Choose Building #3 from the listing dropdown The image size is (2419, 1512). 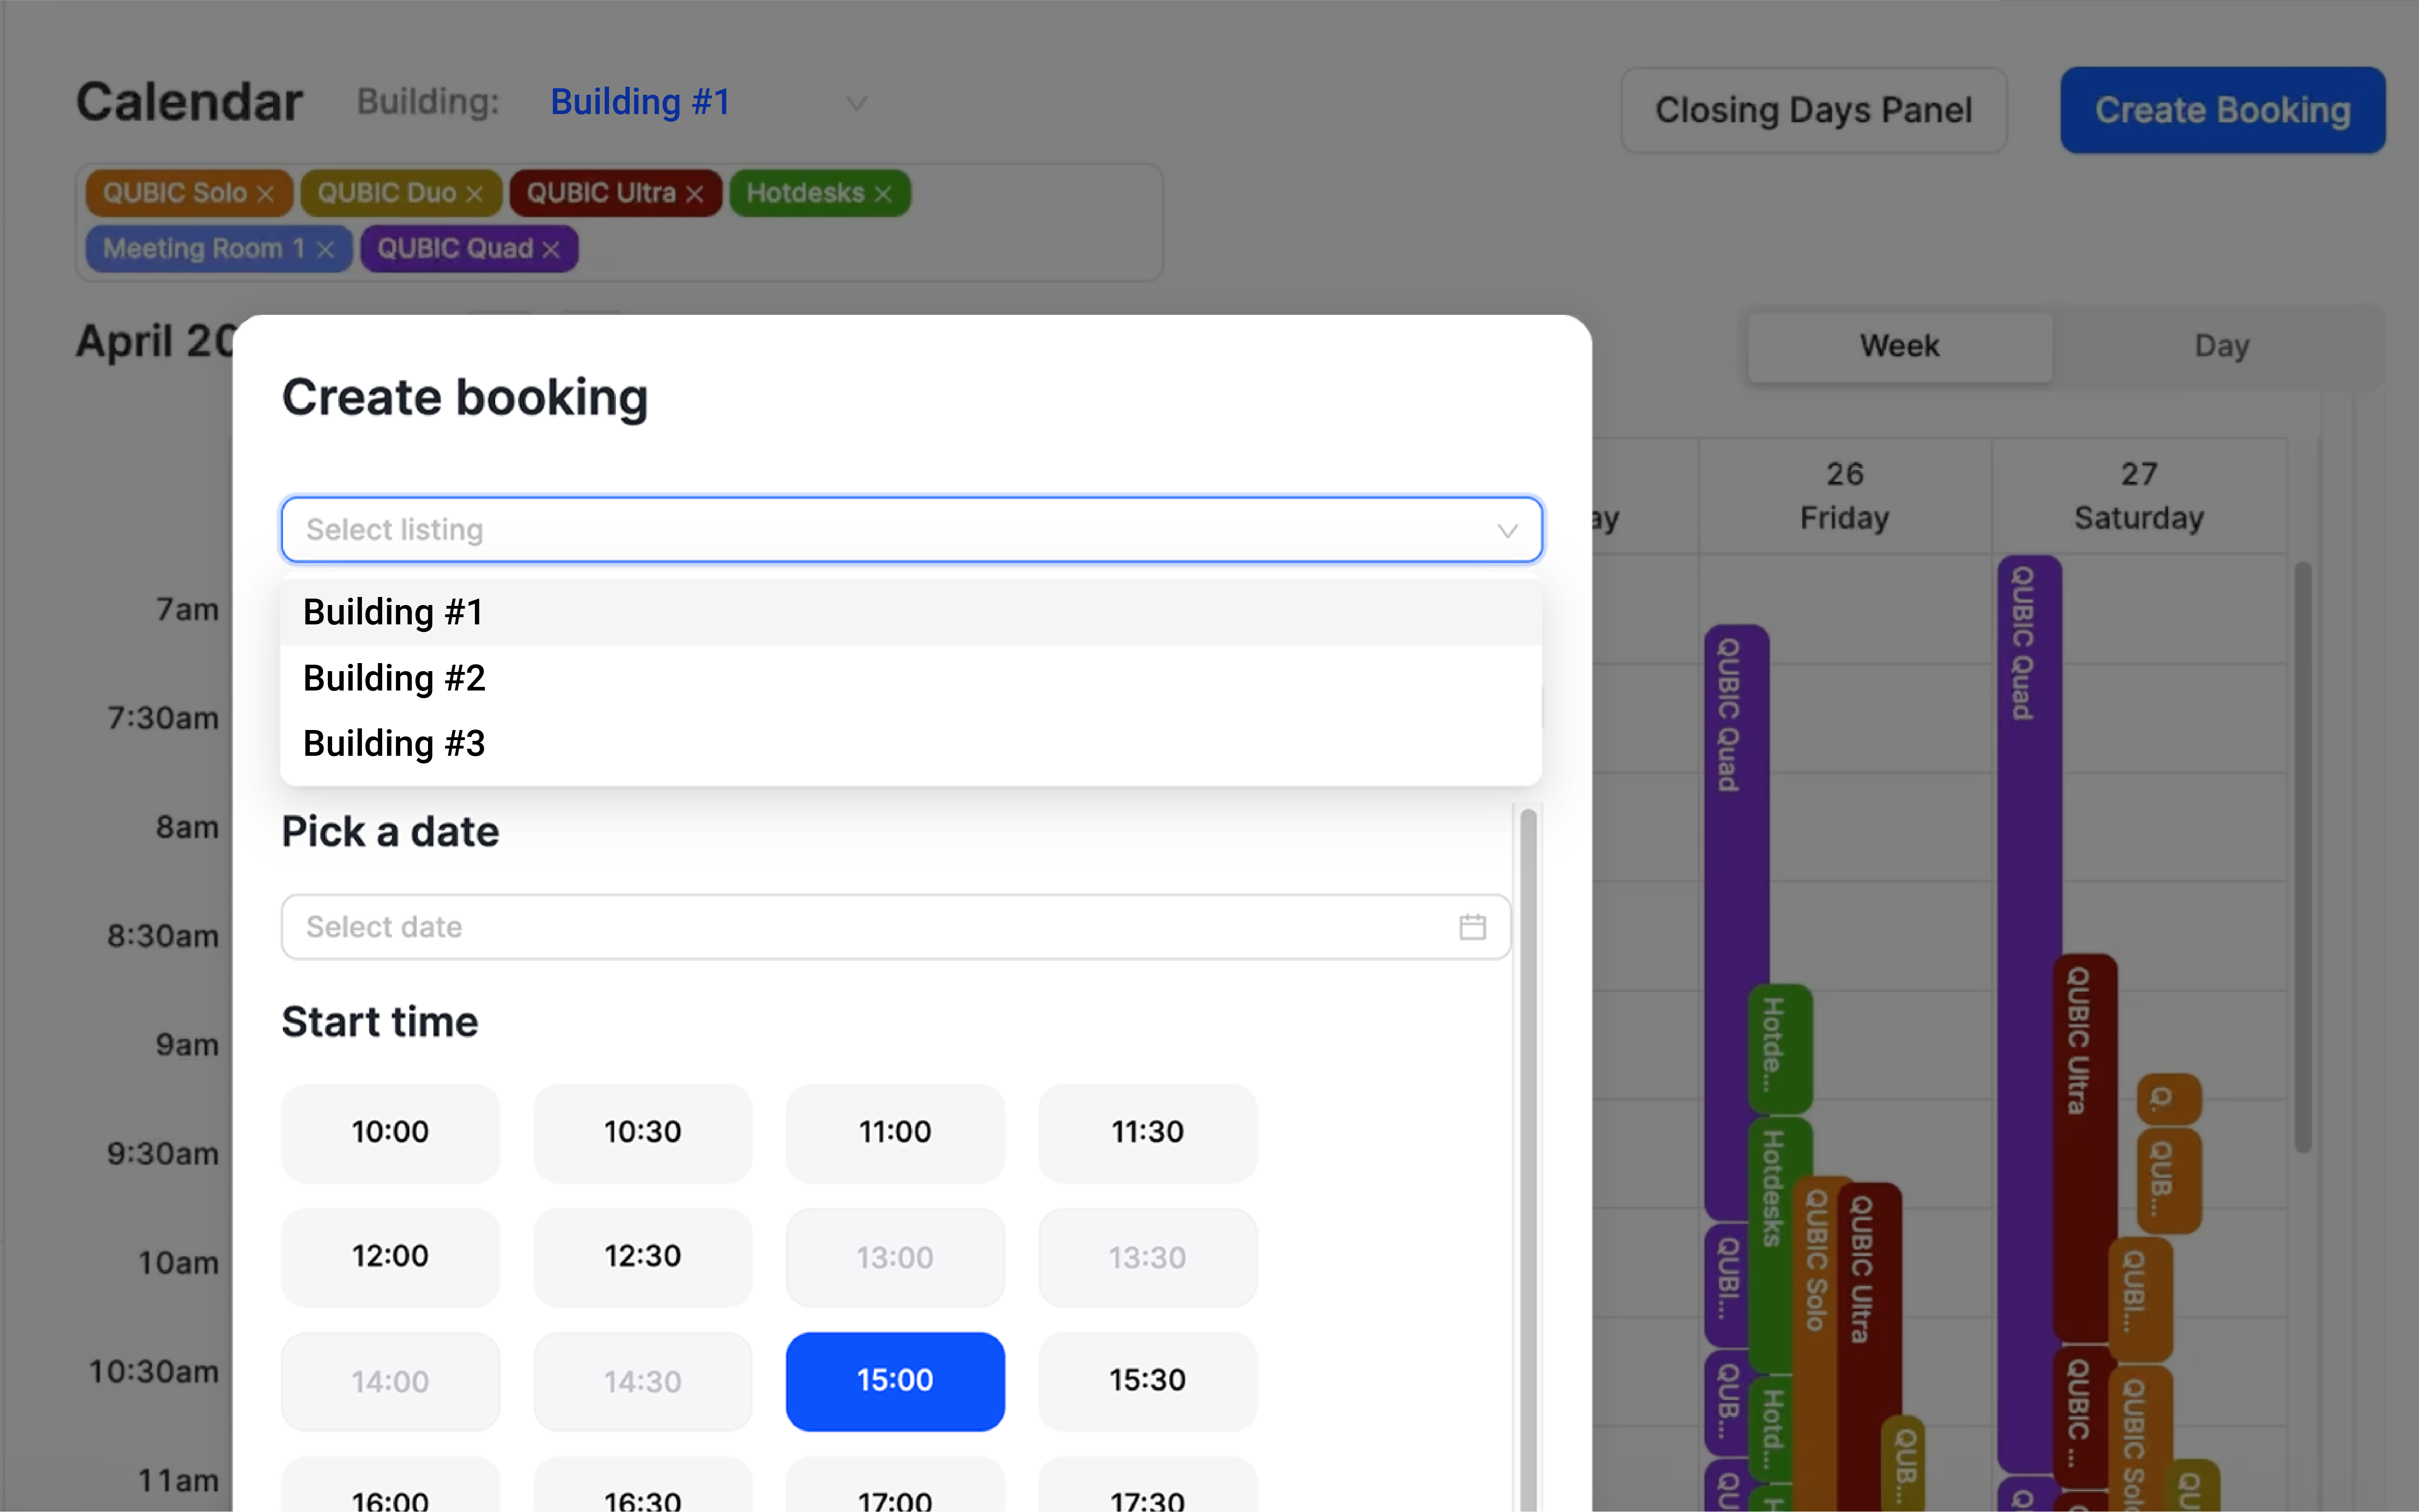point(393,743)
